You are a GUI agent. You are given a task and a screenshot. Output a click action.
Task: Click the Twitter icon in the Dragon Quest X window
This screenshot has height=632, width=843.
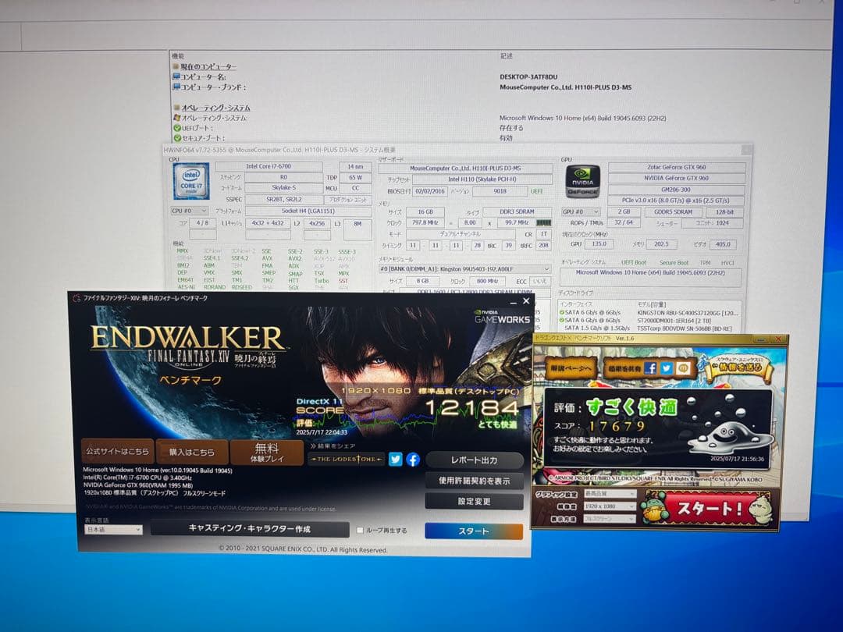coord(667,368)
